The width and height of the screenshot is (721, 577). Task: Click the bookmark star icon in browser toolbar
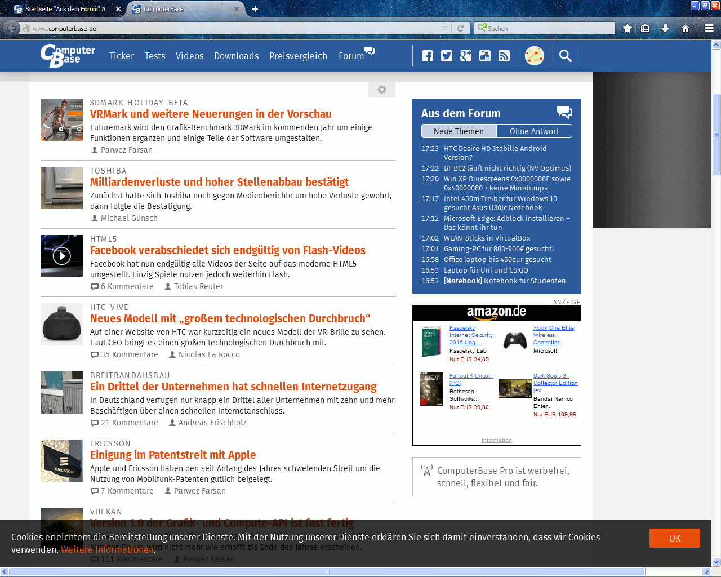pos(627,28)
